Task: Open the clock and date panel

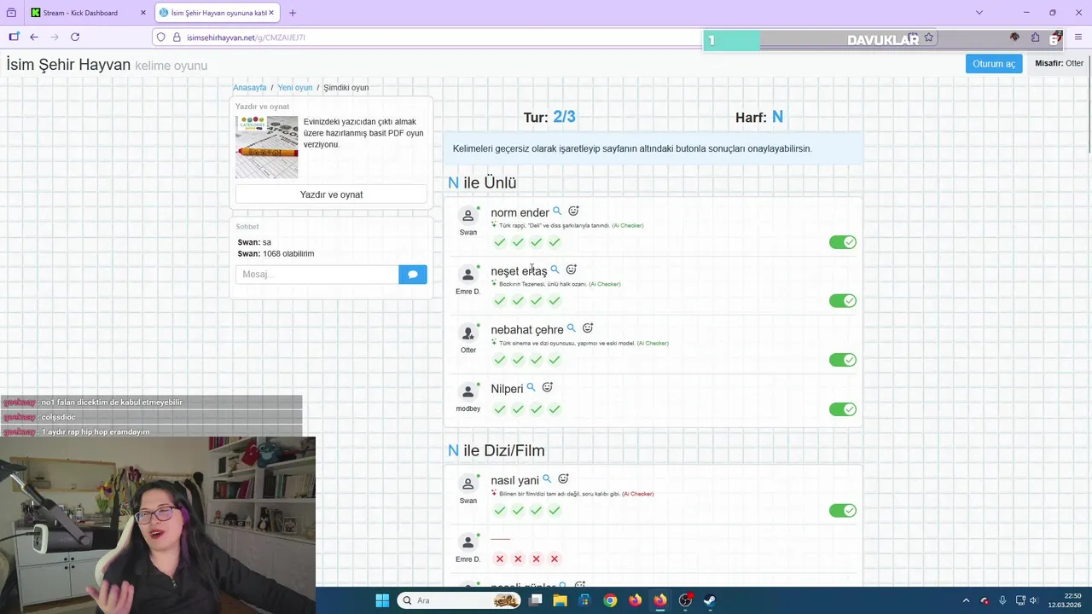Action: (x=1066, y=600)
